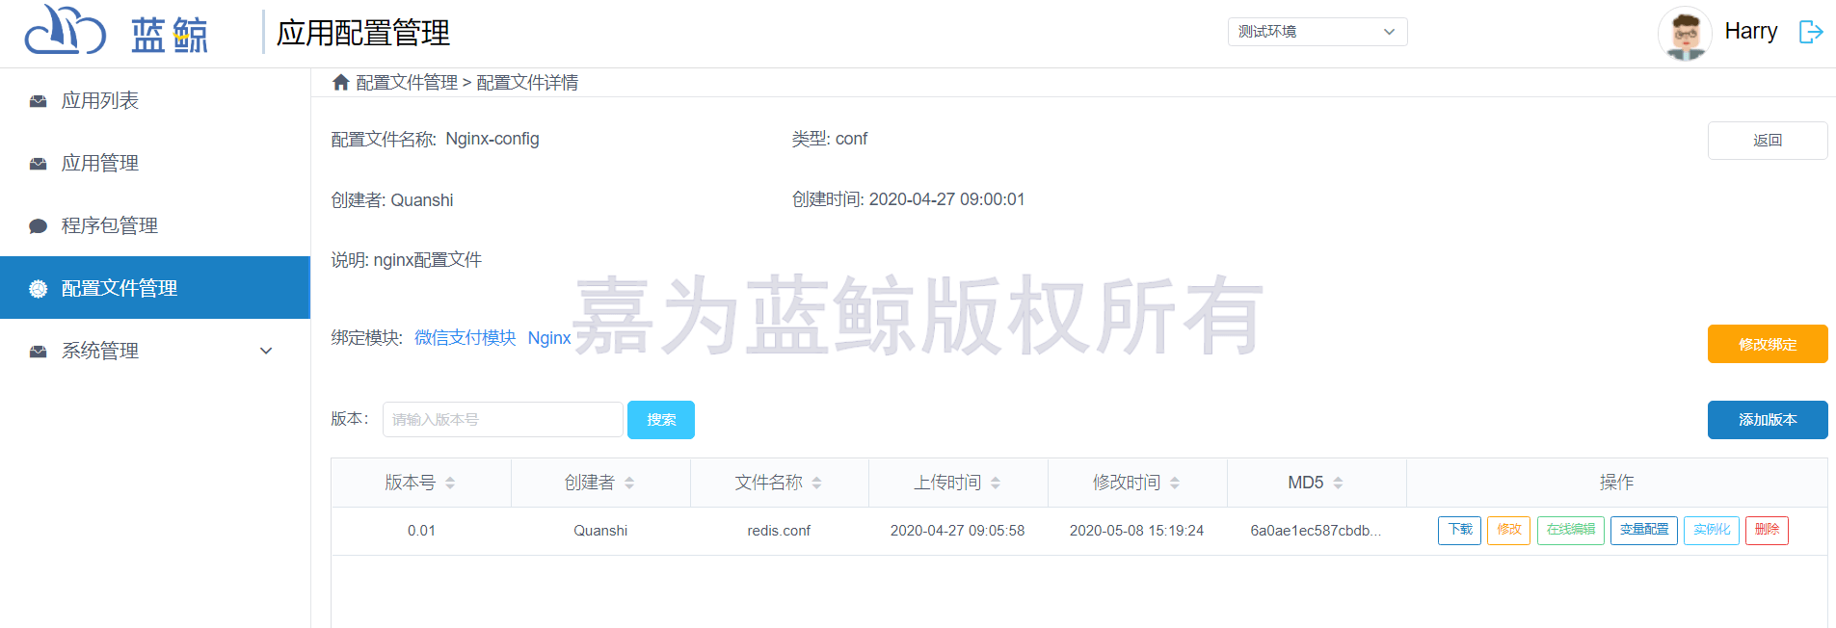Click the 类型: conf text
This screenshot has height=628, width=1836.
pyautogui.click(x=830, y=139)
